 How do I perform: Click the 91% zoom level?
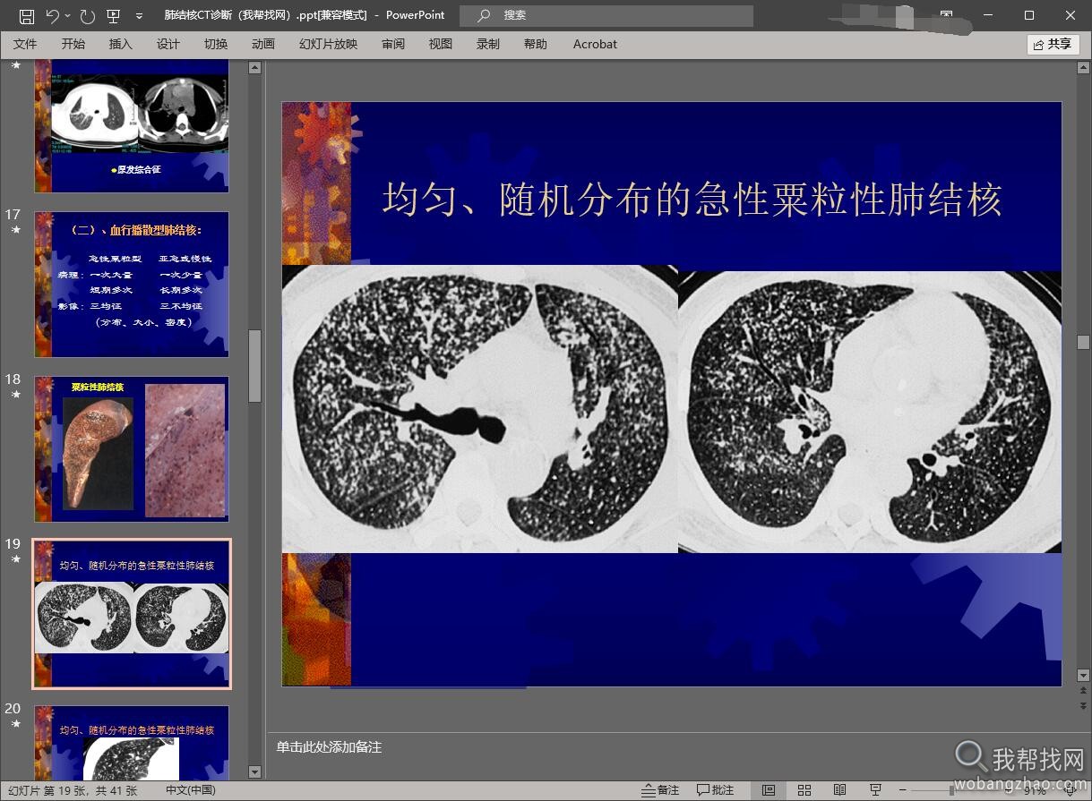click(1035, 791)
